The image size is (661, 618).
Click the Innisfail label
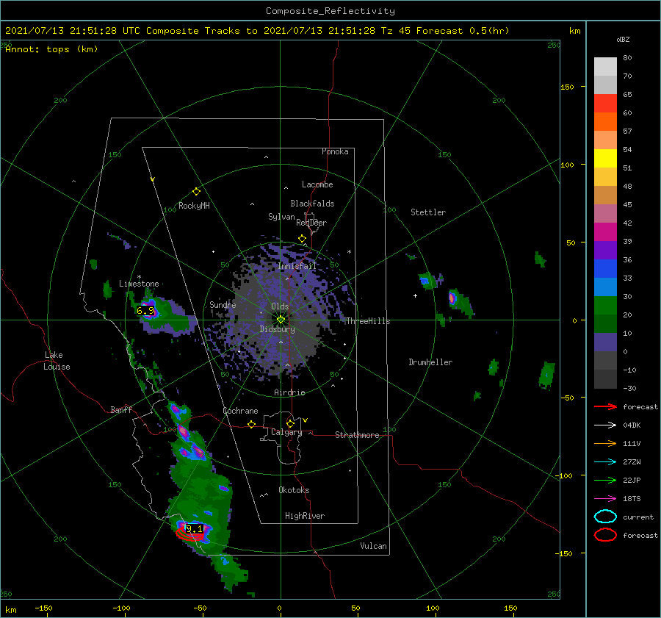[x=297, y=266]
